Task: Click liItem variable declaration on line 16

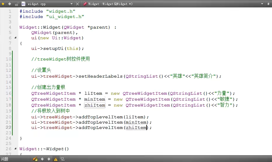Action: point(93,93)
